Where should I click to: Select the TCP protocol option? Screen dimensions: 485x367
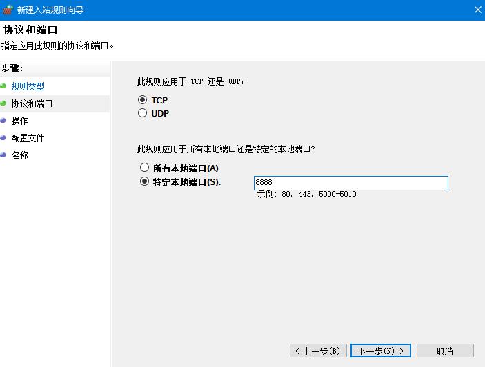(143, 100)
